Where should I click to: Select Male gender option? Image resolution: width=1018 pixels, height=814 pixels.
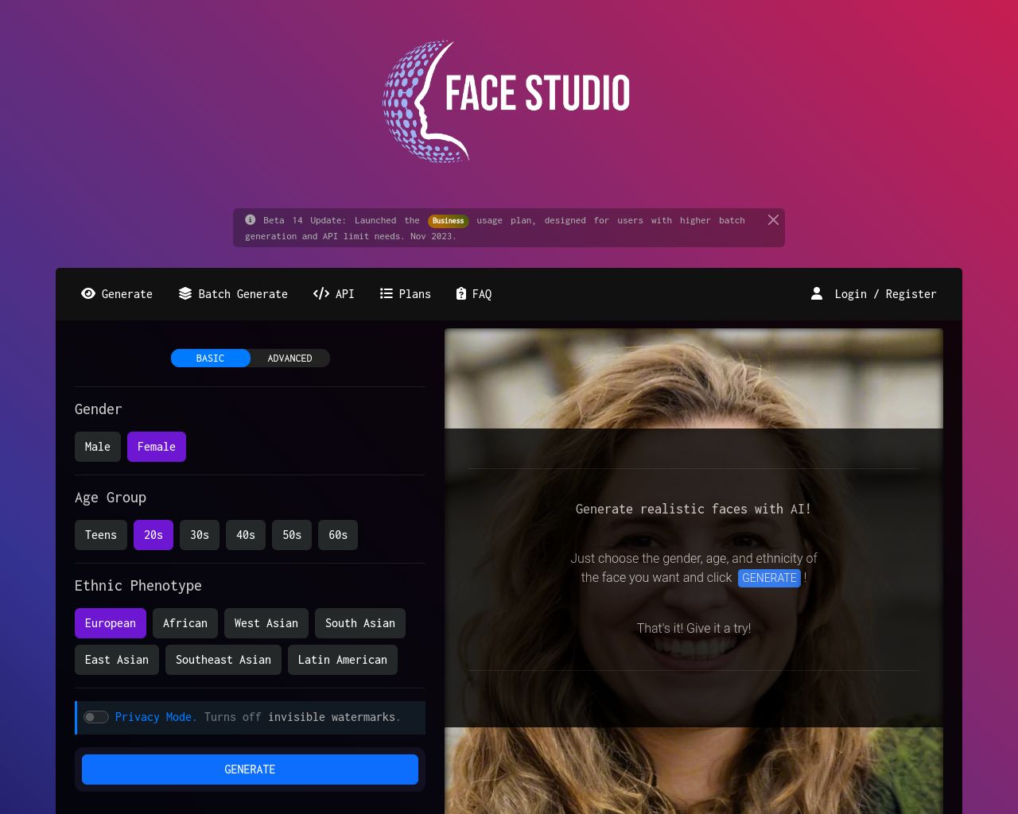97,447
